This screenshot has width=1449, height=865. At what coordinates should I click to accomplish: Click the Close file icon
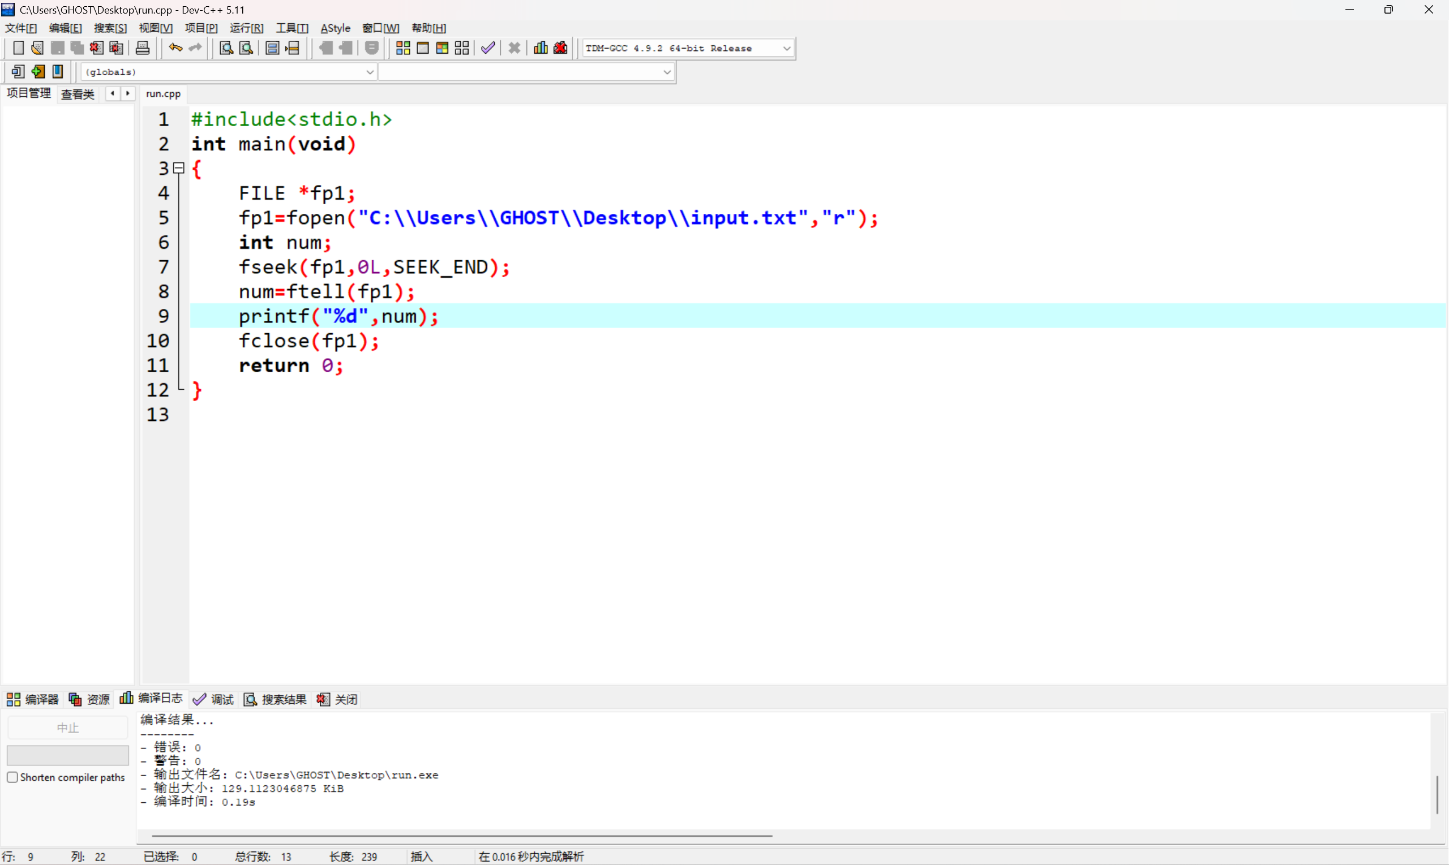pos(97,48)
